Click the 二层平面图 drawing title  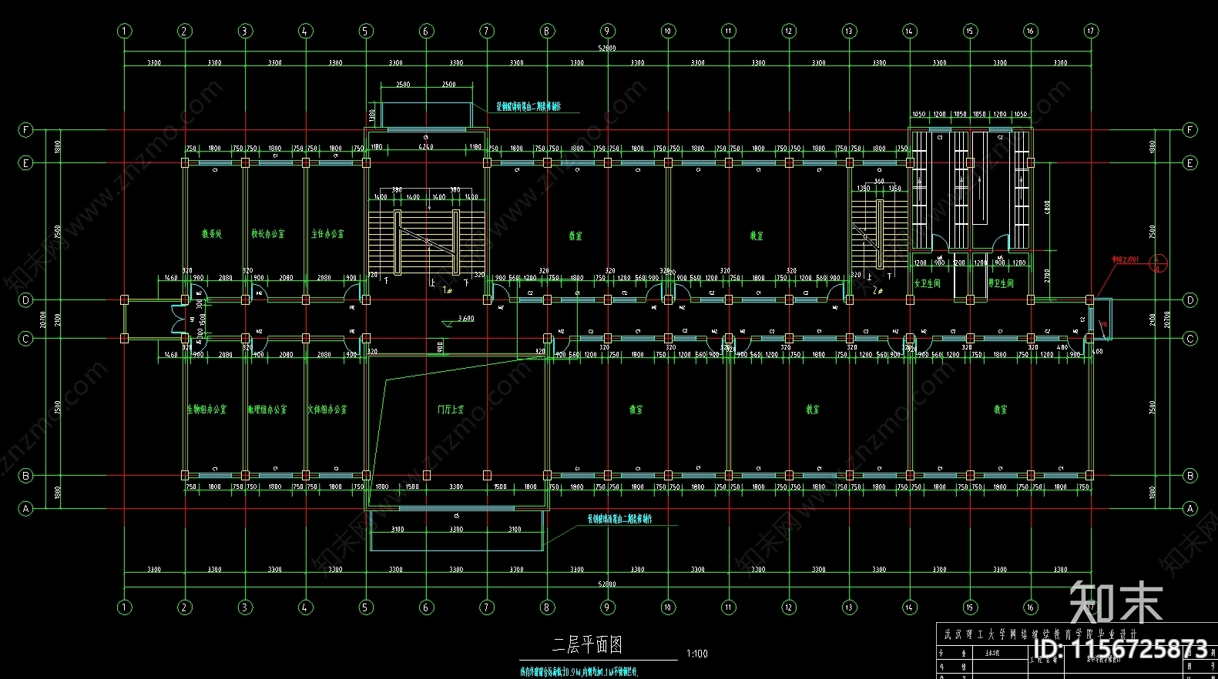pyautogui.click(x=587, y=645)
